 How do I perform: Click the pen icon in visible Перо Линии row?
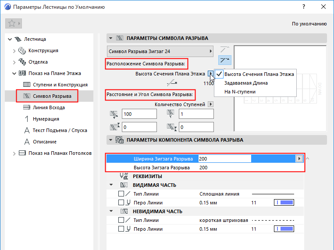tap(128, 203)
